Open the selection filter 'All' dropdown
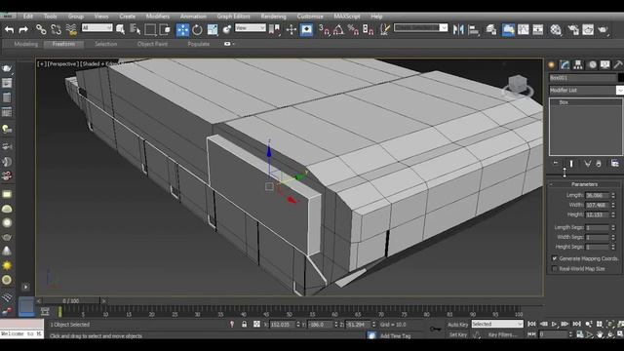Screen dimensions: 624x351 click(x=97, y=28)
